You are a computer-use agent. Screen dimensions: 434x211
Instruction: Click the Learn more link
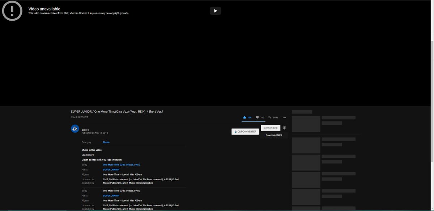pyautogui.click(x=88, y=155)
